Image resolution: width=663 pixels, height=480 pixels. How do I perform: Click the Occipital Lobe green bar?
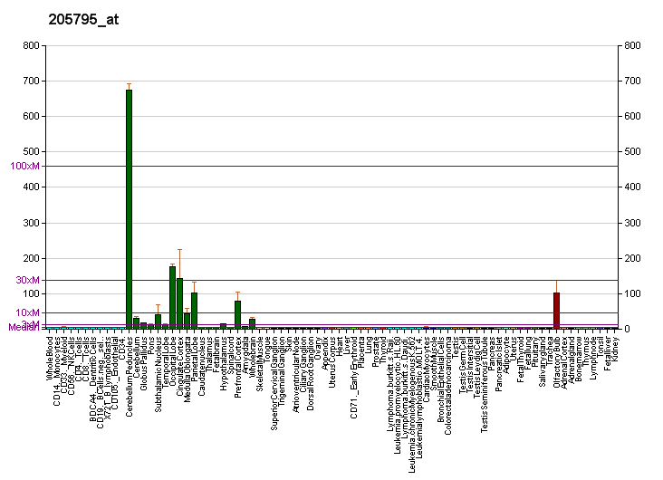pyautogui.click(x=172, y=297)
